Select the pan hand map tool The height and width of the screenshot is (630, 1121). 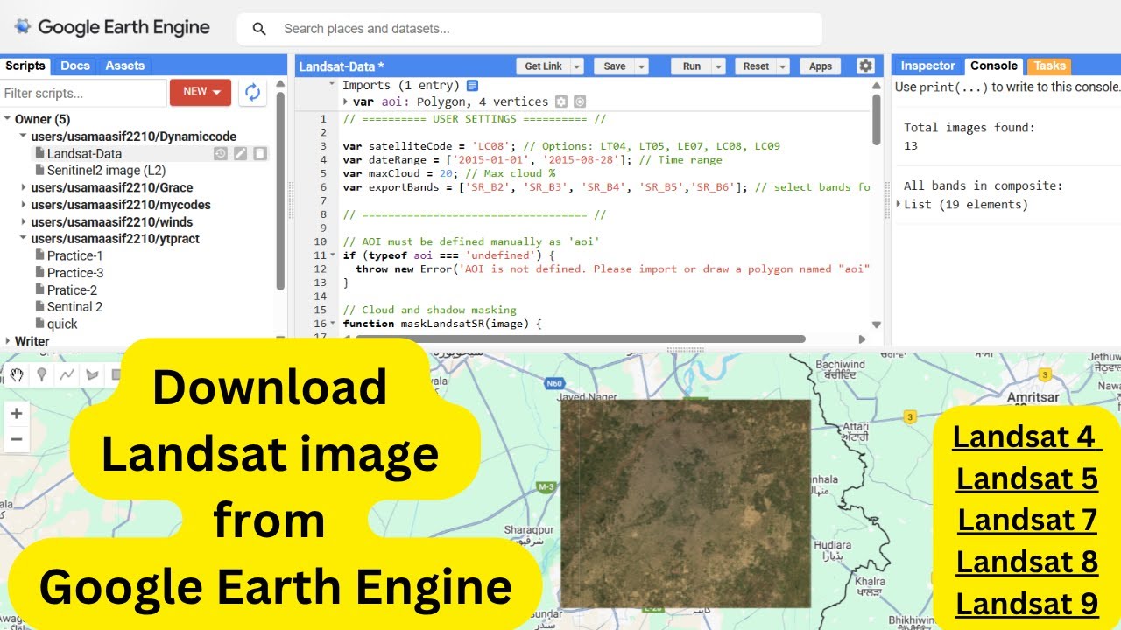17,375
